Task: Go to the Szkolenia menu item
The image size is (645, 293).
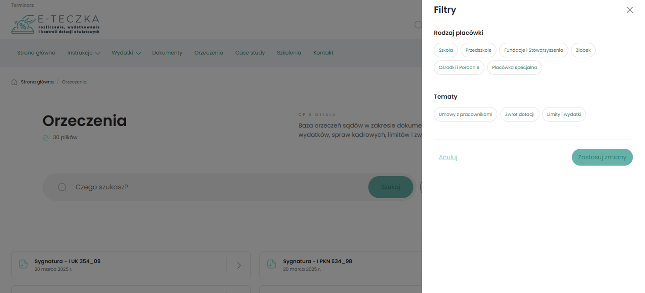Action: click(289, 53)
